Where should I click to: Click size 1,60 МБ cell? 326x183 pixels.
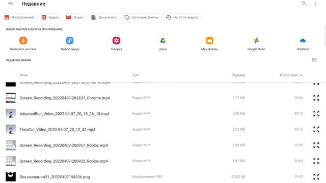tap(239, 145)
